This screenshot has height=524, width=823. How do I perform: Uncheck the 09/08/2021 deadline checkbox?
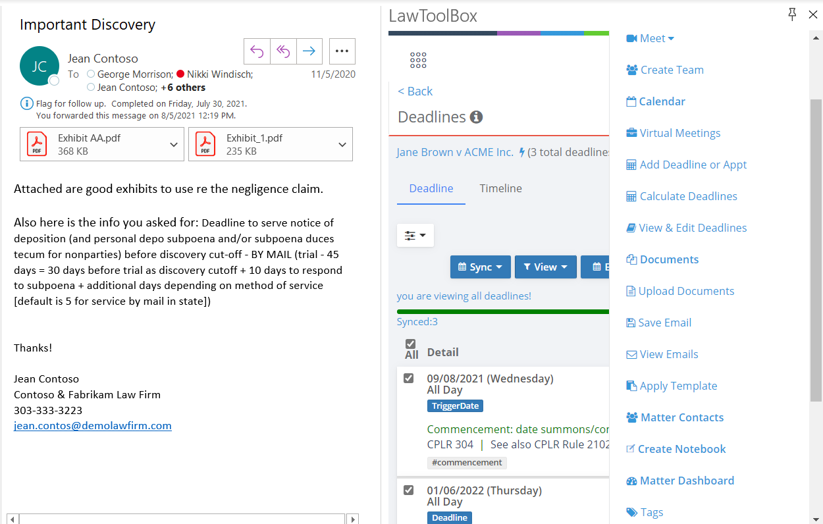[408, 378]
